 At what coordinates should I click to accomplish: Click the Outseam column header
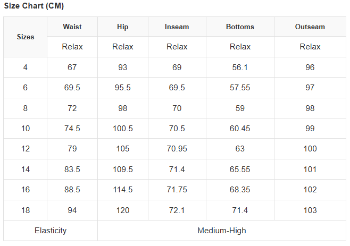click(310, 27)
